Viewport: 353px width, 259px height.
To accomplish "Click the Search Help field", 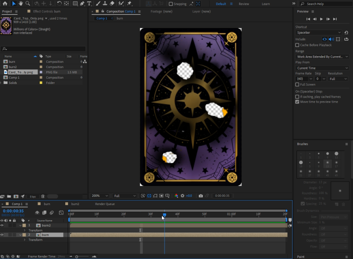I will point(326,4).
